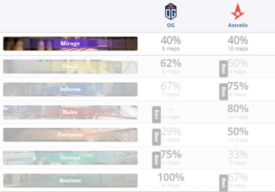This screenshot has height=192, width=275.
Task: Click Astralis Ban badge on Ancient row
Action: (x=223, y=183)
